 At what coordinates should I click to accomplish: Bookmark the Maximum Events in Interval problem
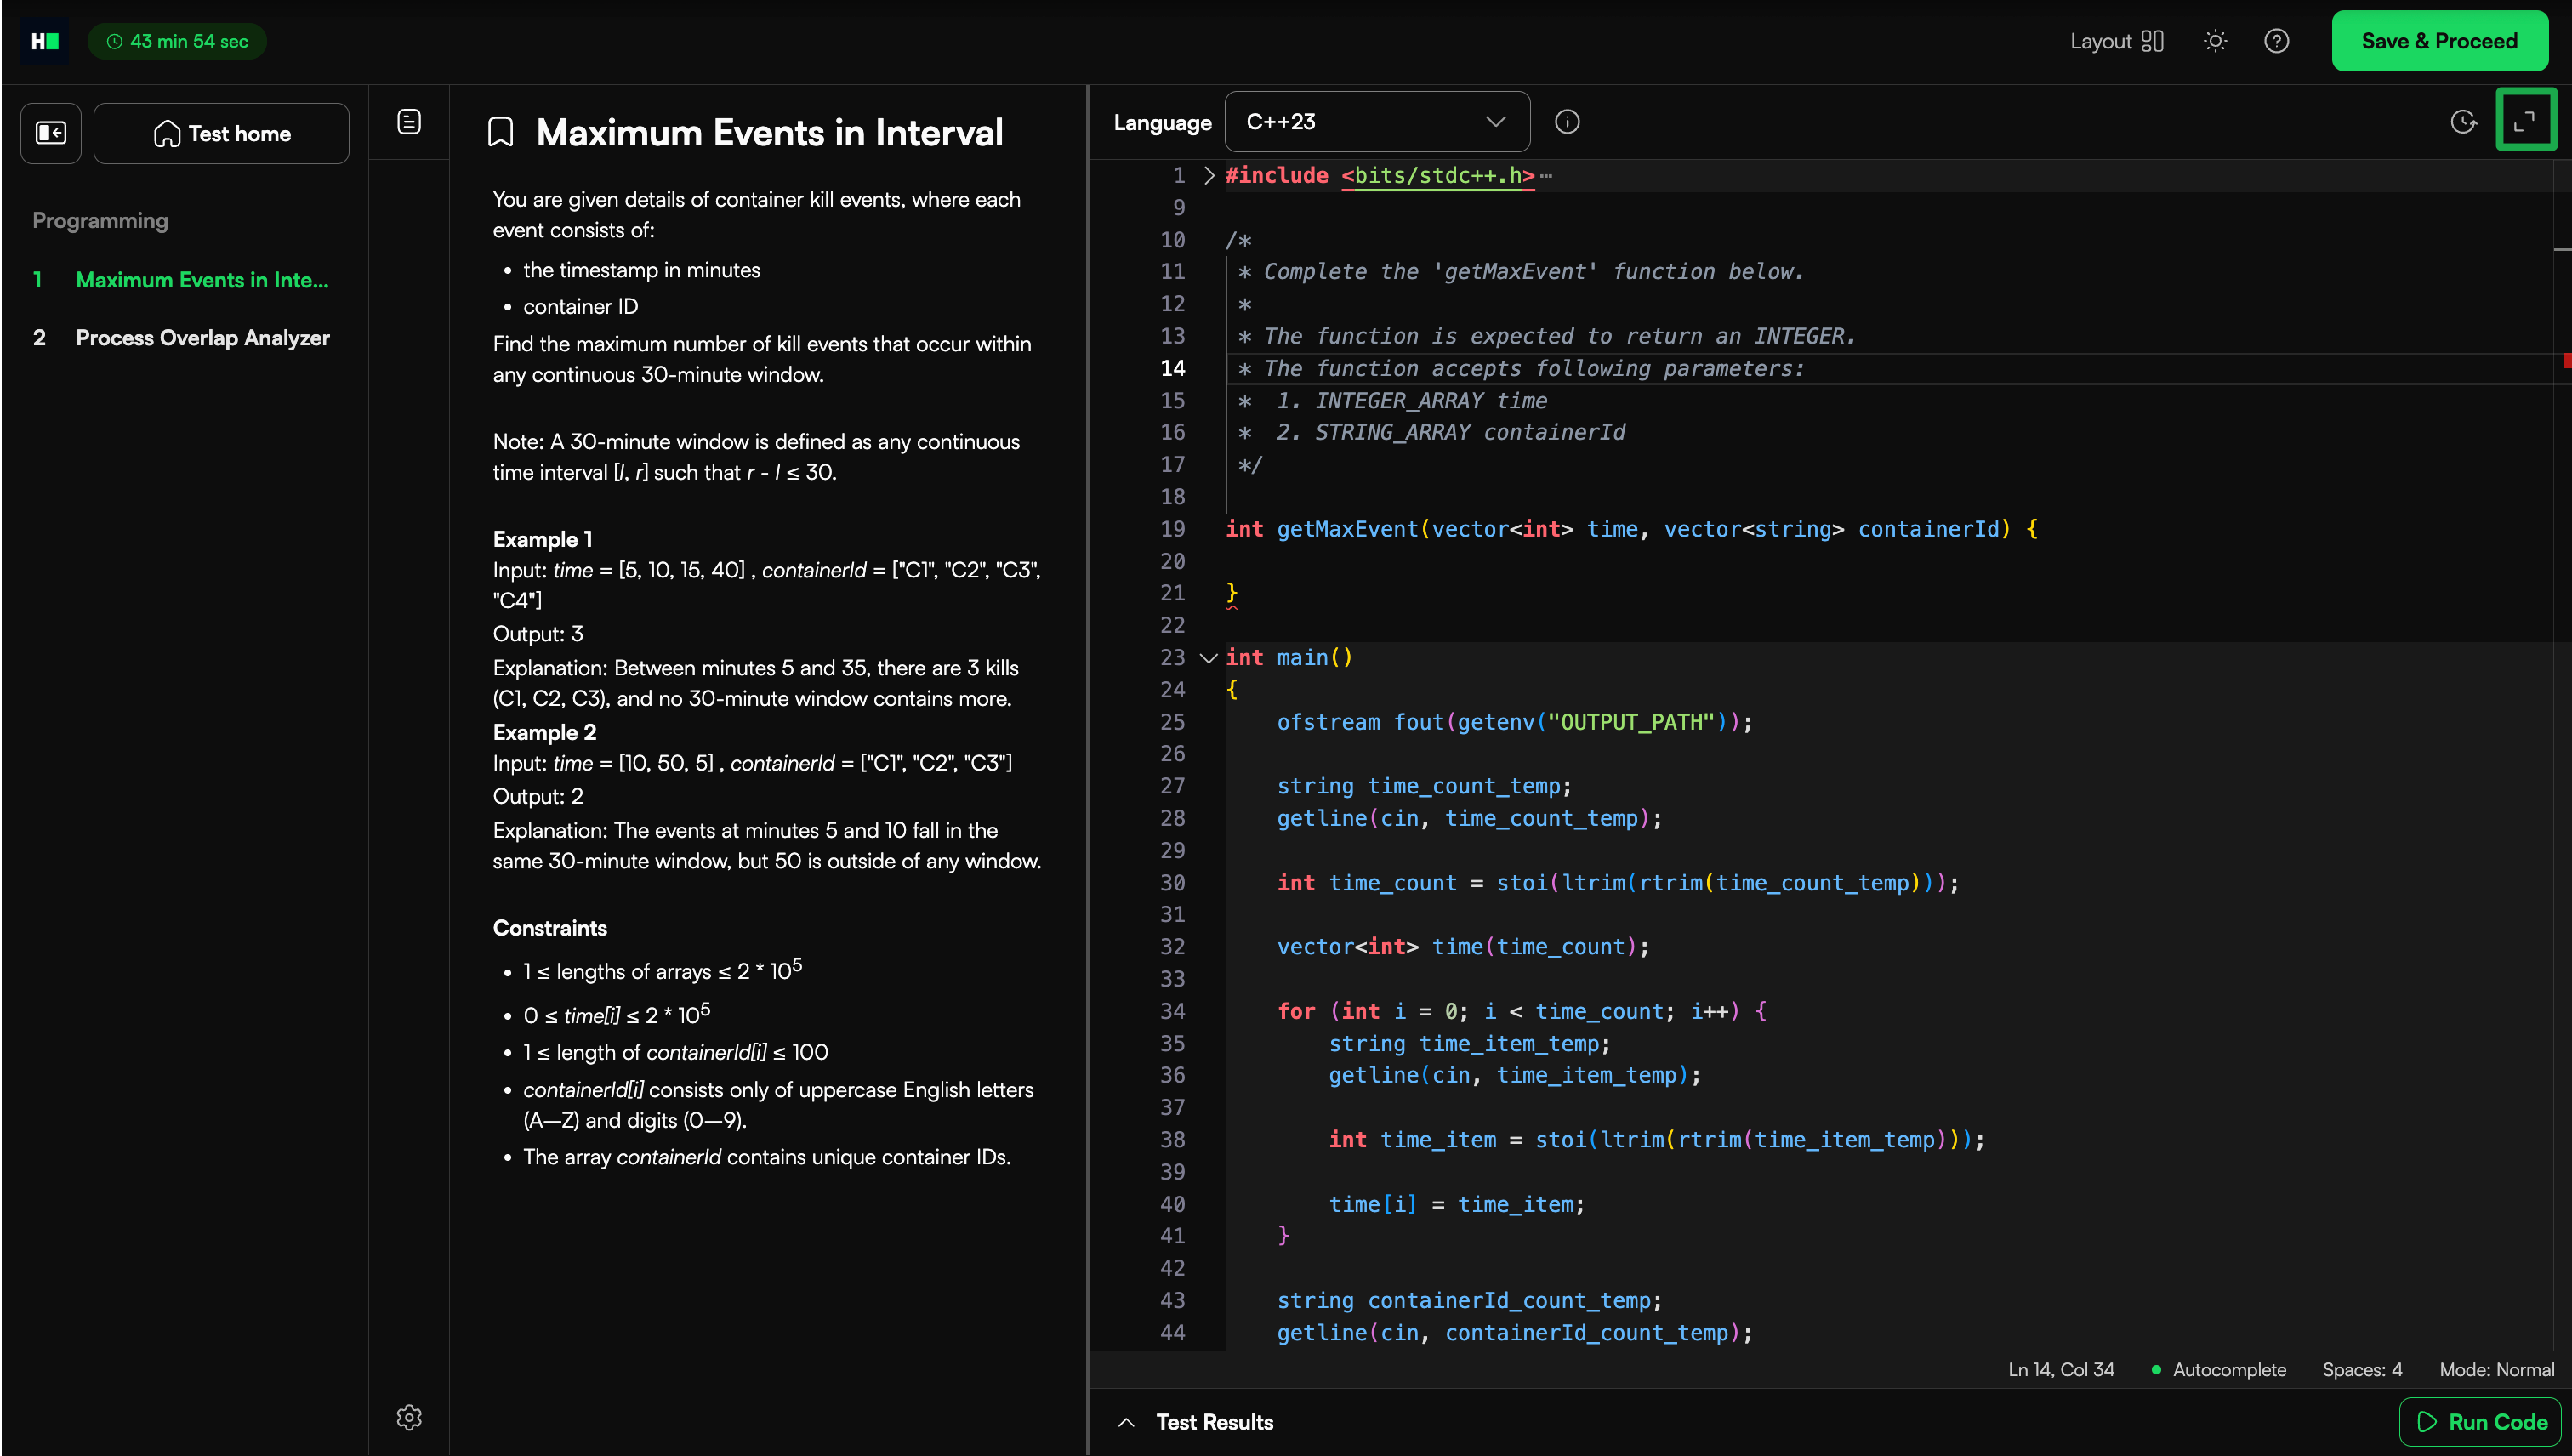500,133
